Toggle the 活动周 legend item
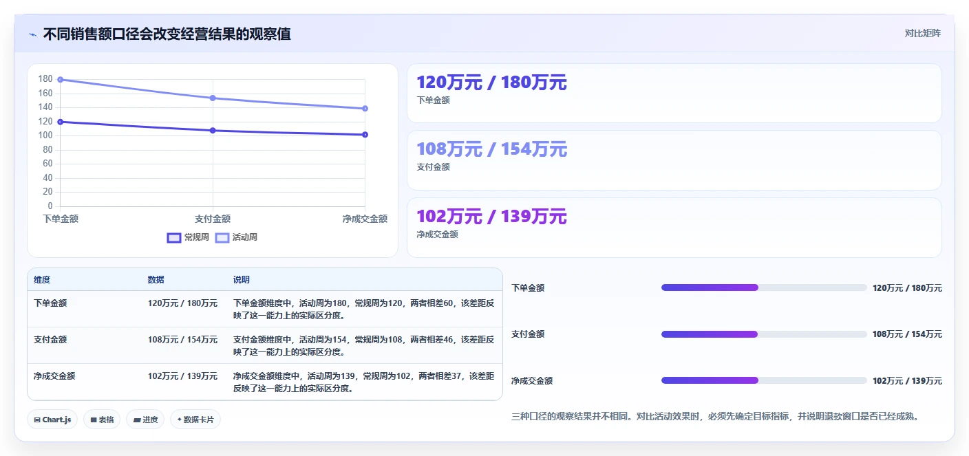 pos(236,237)
